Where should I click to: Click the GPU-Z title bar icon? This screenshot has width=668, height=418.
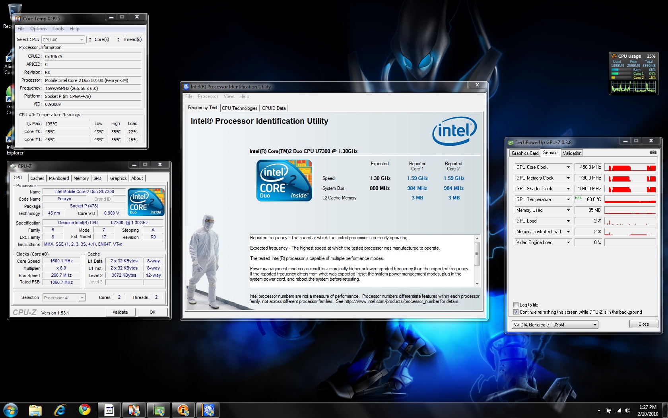511,143
